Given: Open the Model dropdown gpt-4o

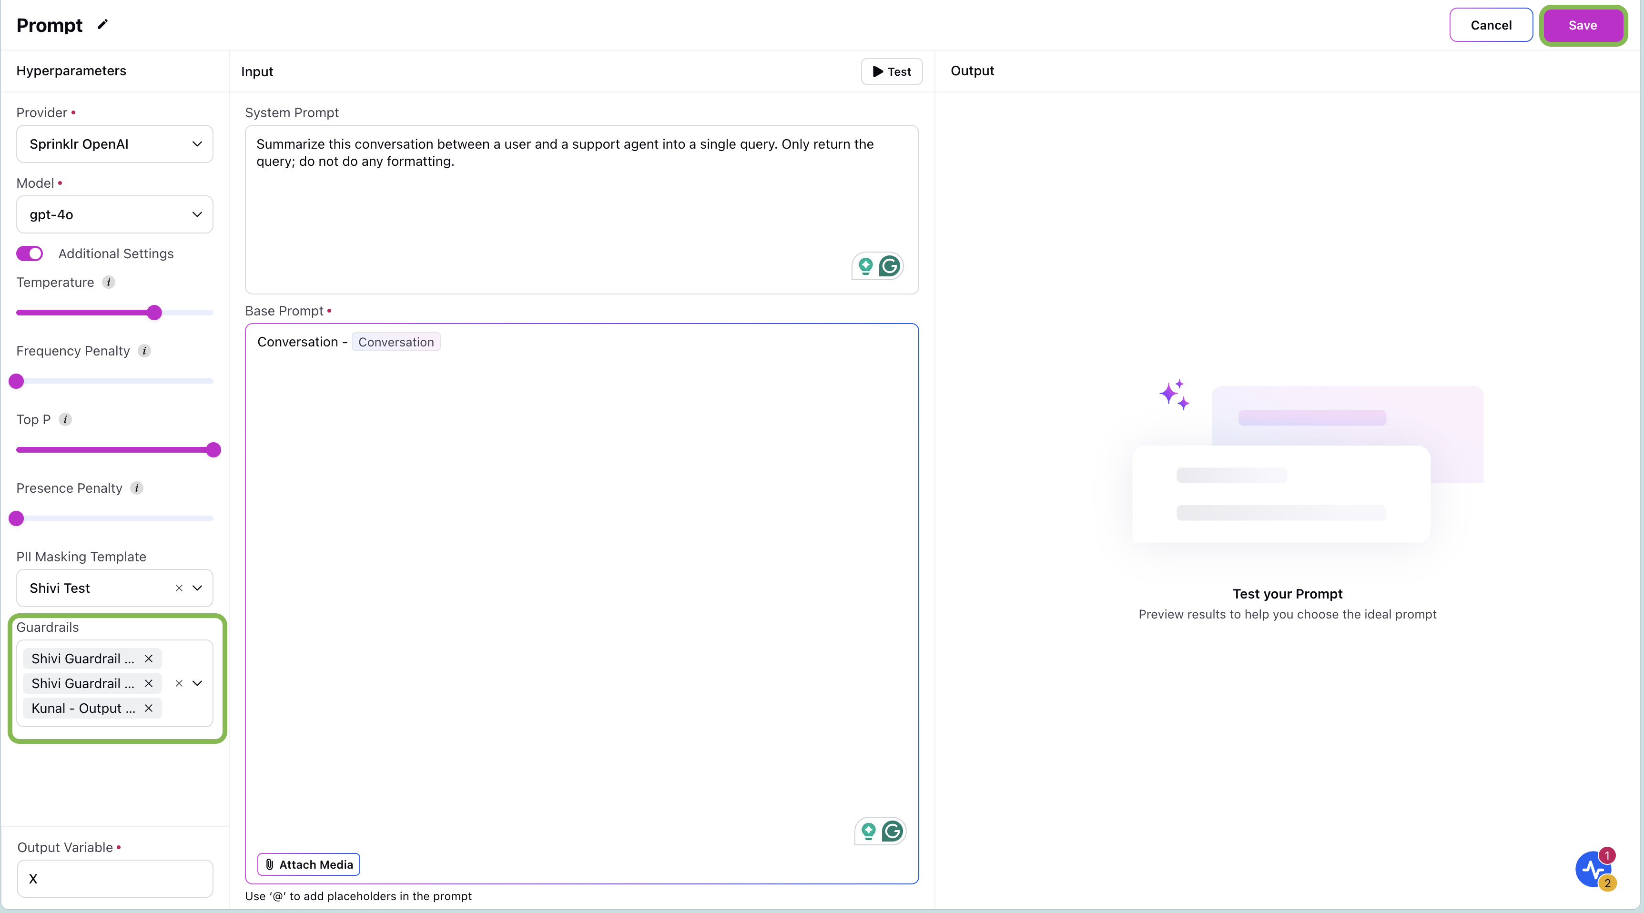Looking at the screenshot, I should click(115, 214).
